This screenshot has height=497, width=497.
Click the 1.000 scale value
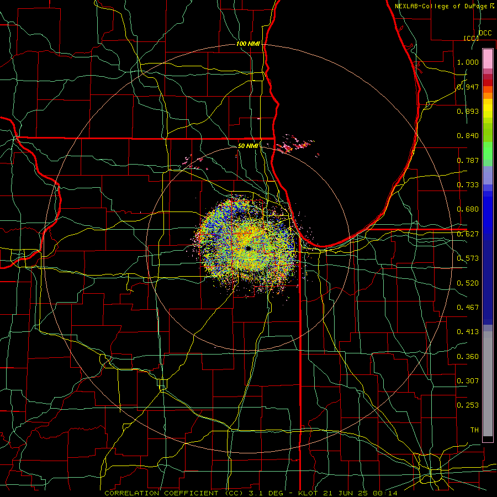coord(468,62)
